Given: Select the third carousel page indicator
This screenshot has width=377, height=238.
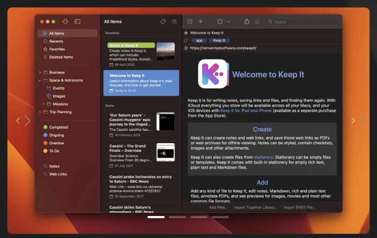Looking at the screenshot, I should point(199,217).
